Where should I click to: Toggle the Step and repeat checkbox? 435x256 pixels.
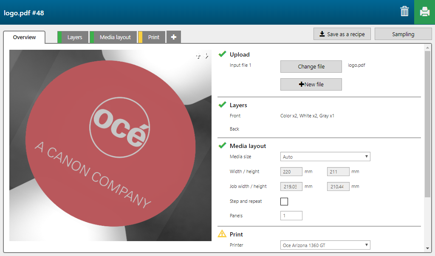point(284,201)
